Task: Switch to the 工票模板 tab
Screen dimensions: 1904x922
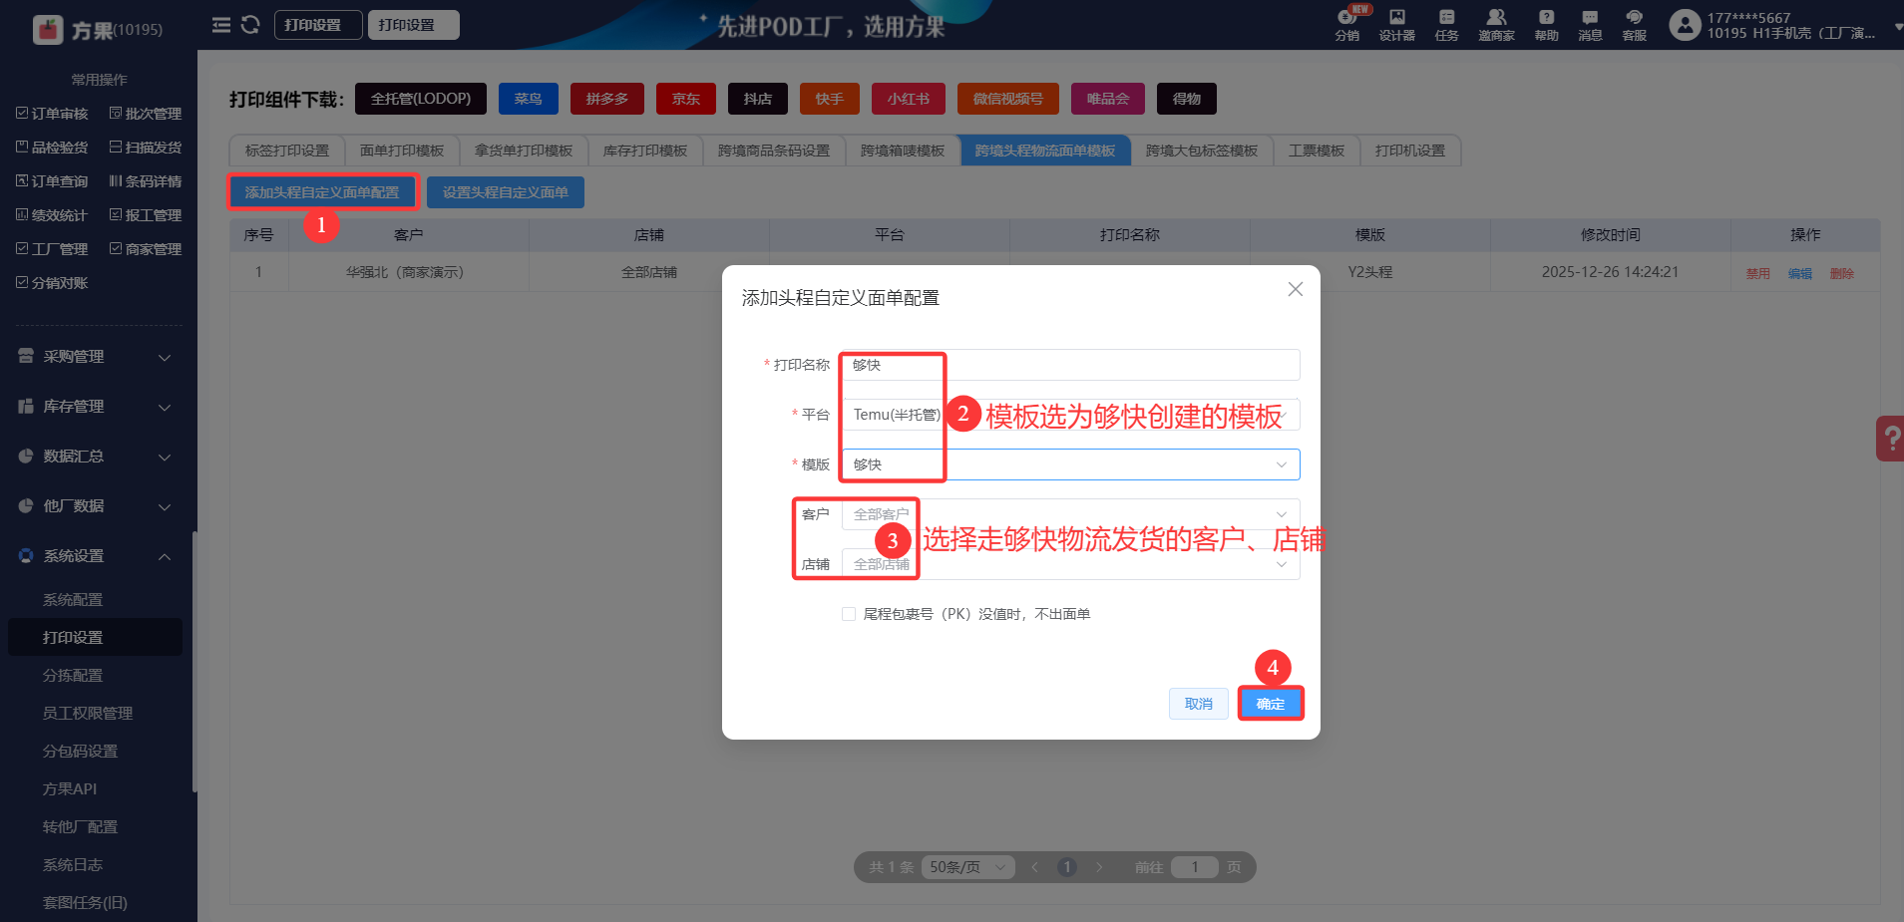Action: 1317,151
